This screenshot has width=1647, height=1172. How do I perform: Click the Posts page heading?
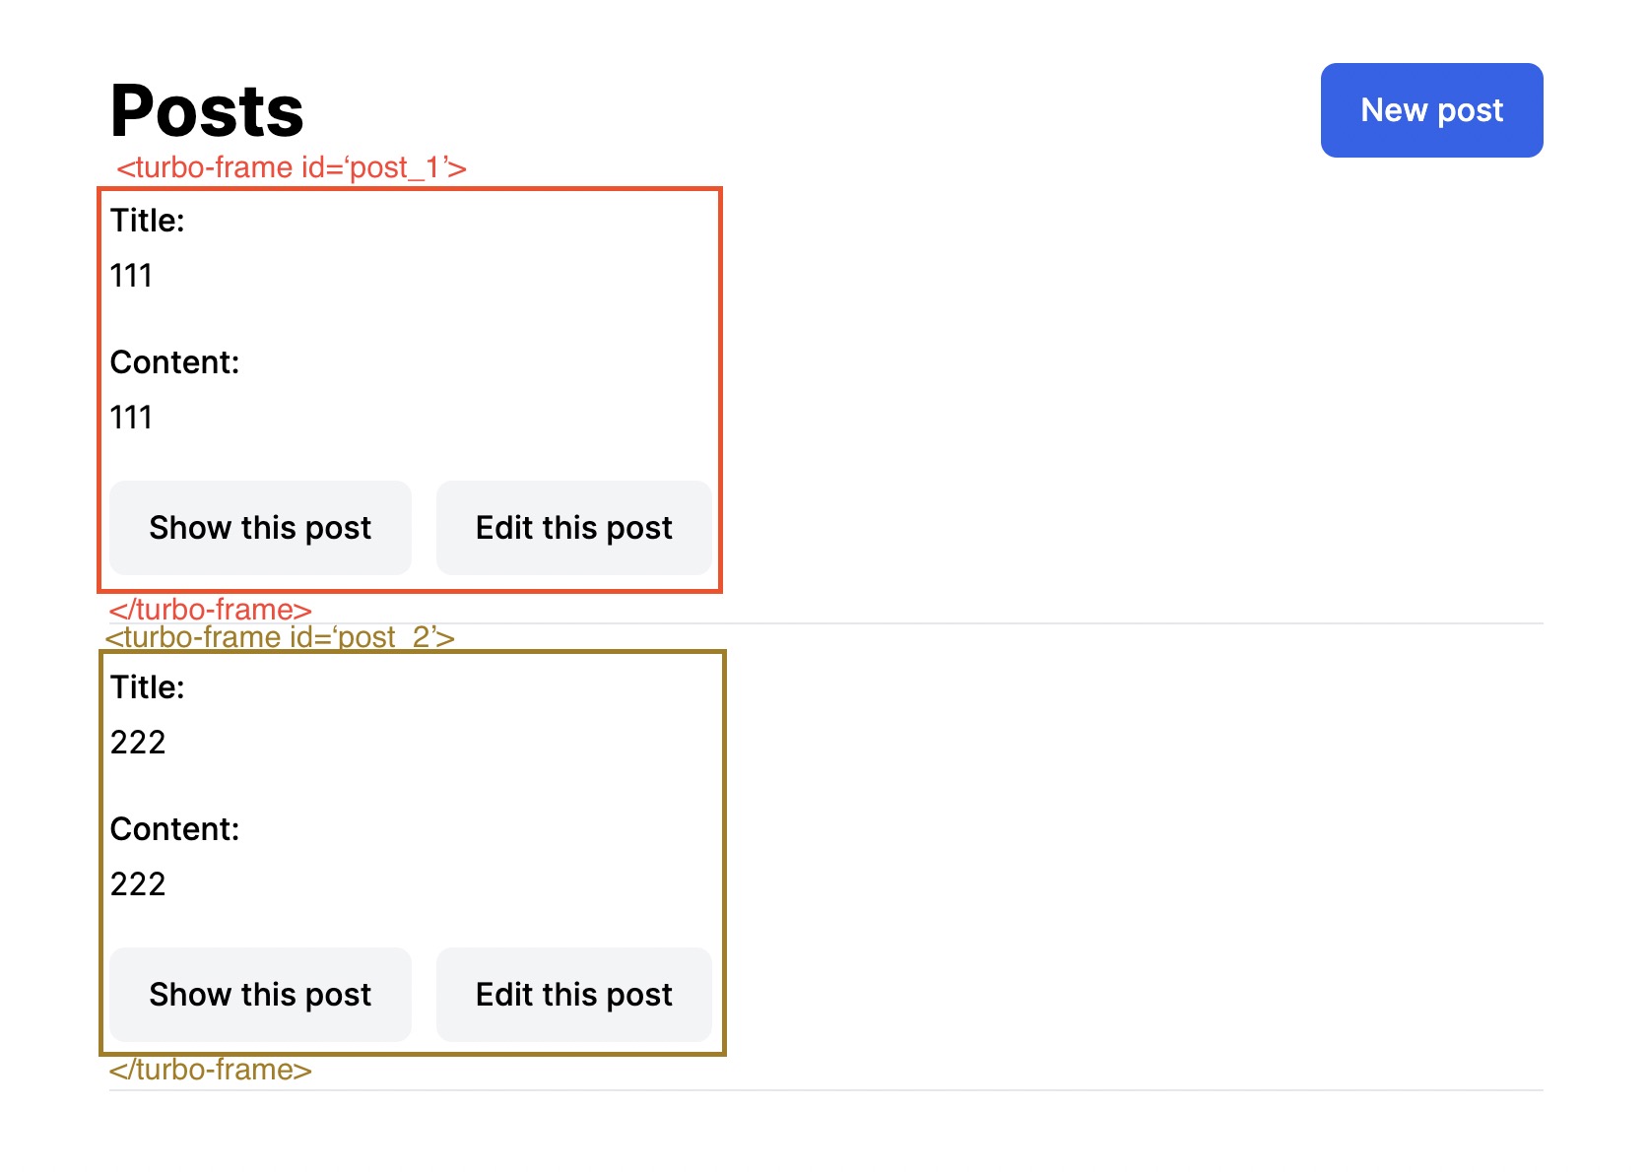pos(207,110)
